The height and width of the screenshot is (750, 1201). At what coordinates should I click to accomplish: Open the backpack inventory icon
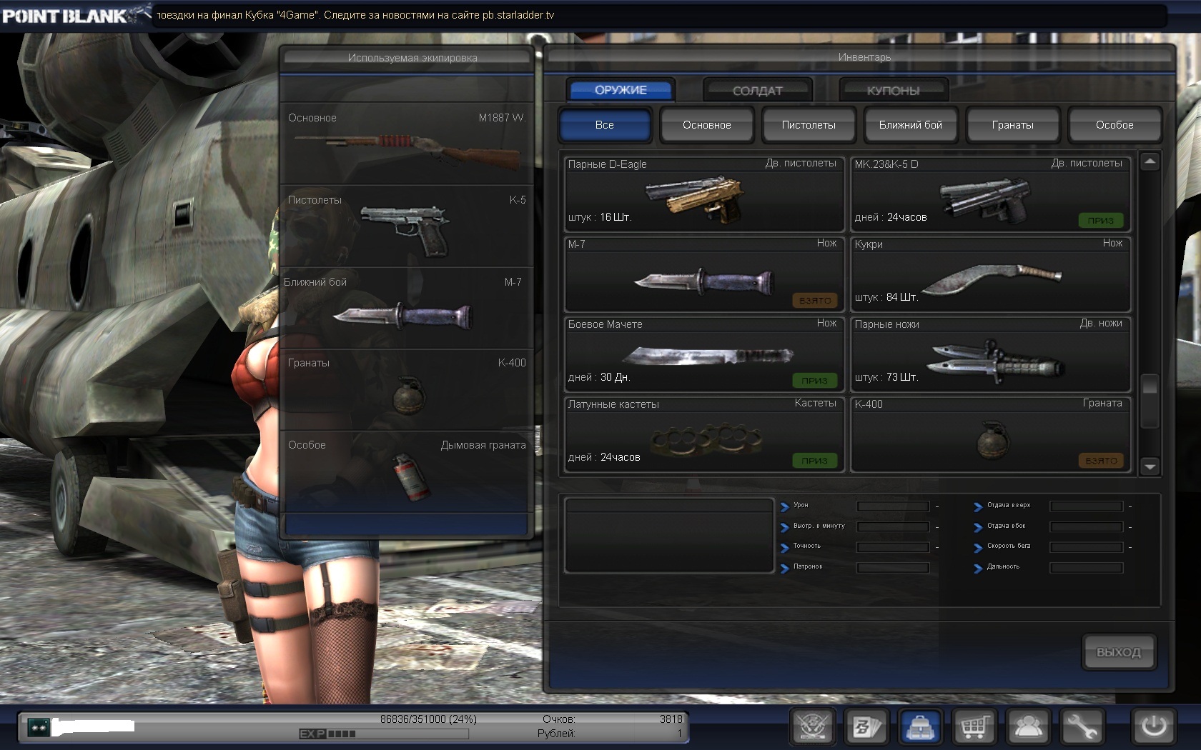(921, 727)
